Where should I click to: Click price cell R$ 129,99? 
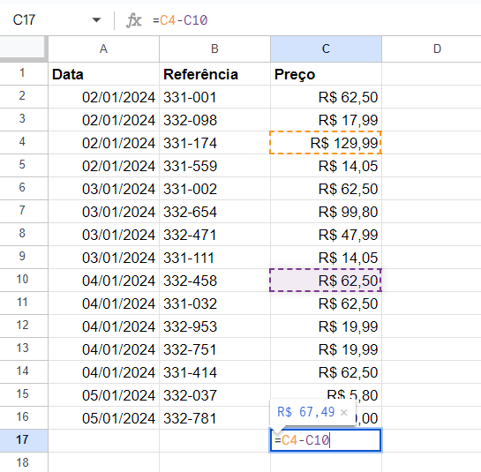tap(326, 143)
